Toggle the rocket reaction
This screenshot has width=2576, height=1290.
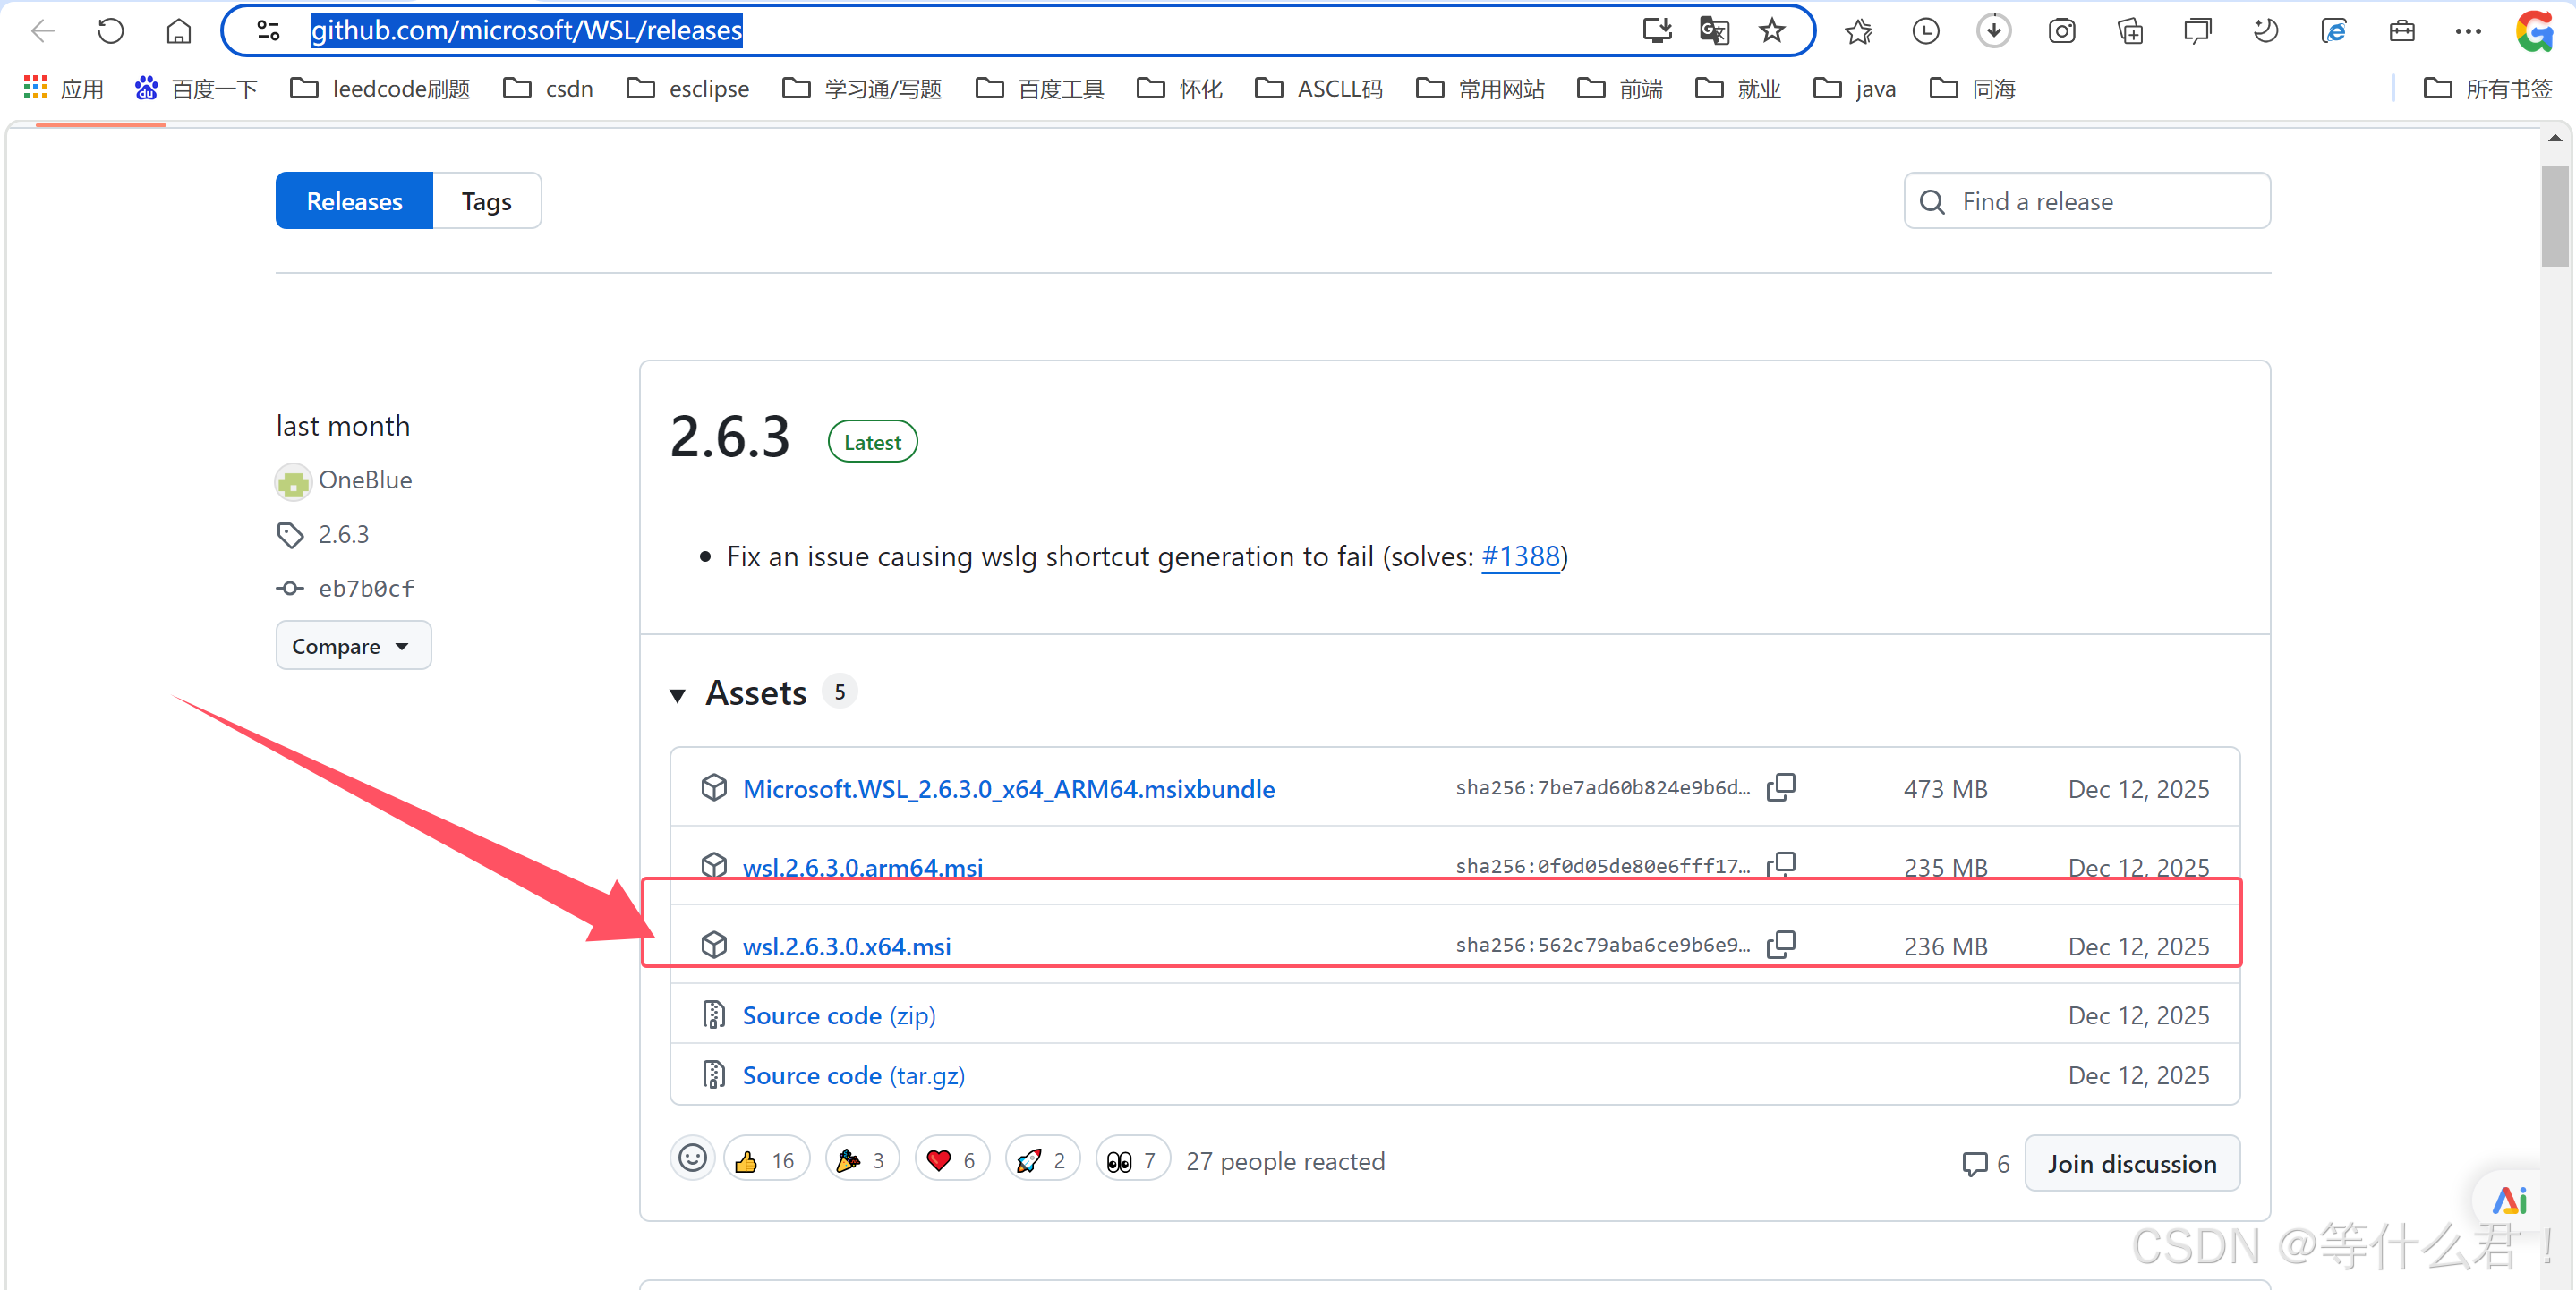(1041, 1160)
